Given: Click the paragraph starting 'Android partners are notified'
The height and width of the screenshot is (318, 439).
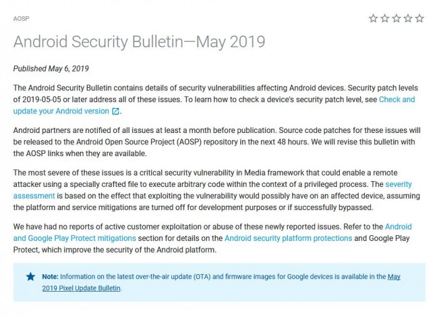Looking at the screenshot, I should pyautogui.click(x=213, y=142).
